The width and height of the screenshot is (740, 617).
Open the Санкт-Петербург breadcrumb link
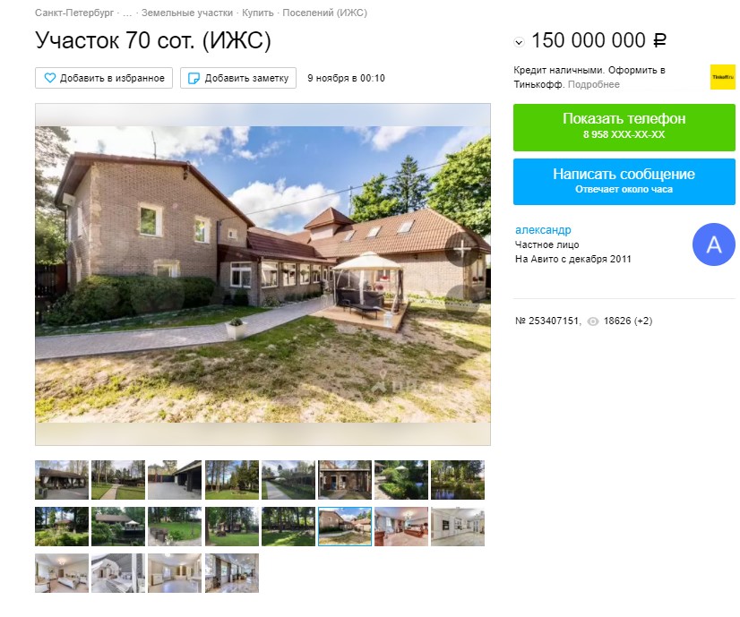point(74,13)
